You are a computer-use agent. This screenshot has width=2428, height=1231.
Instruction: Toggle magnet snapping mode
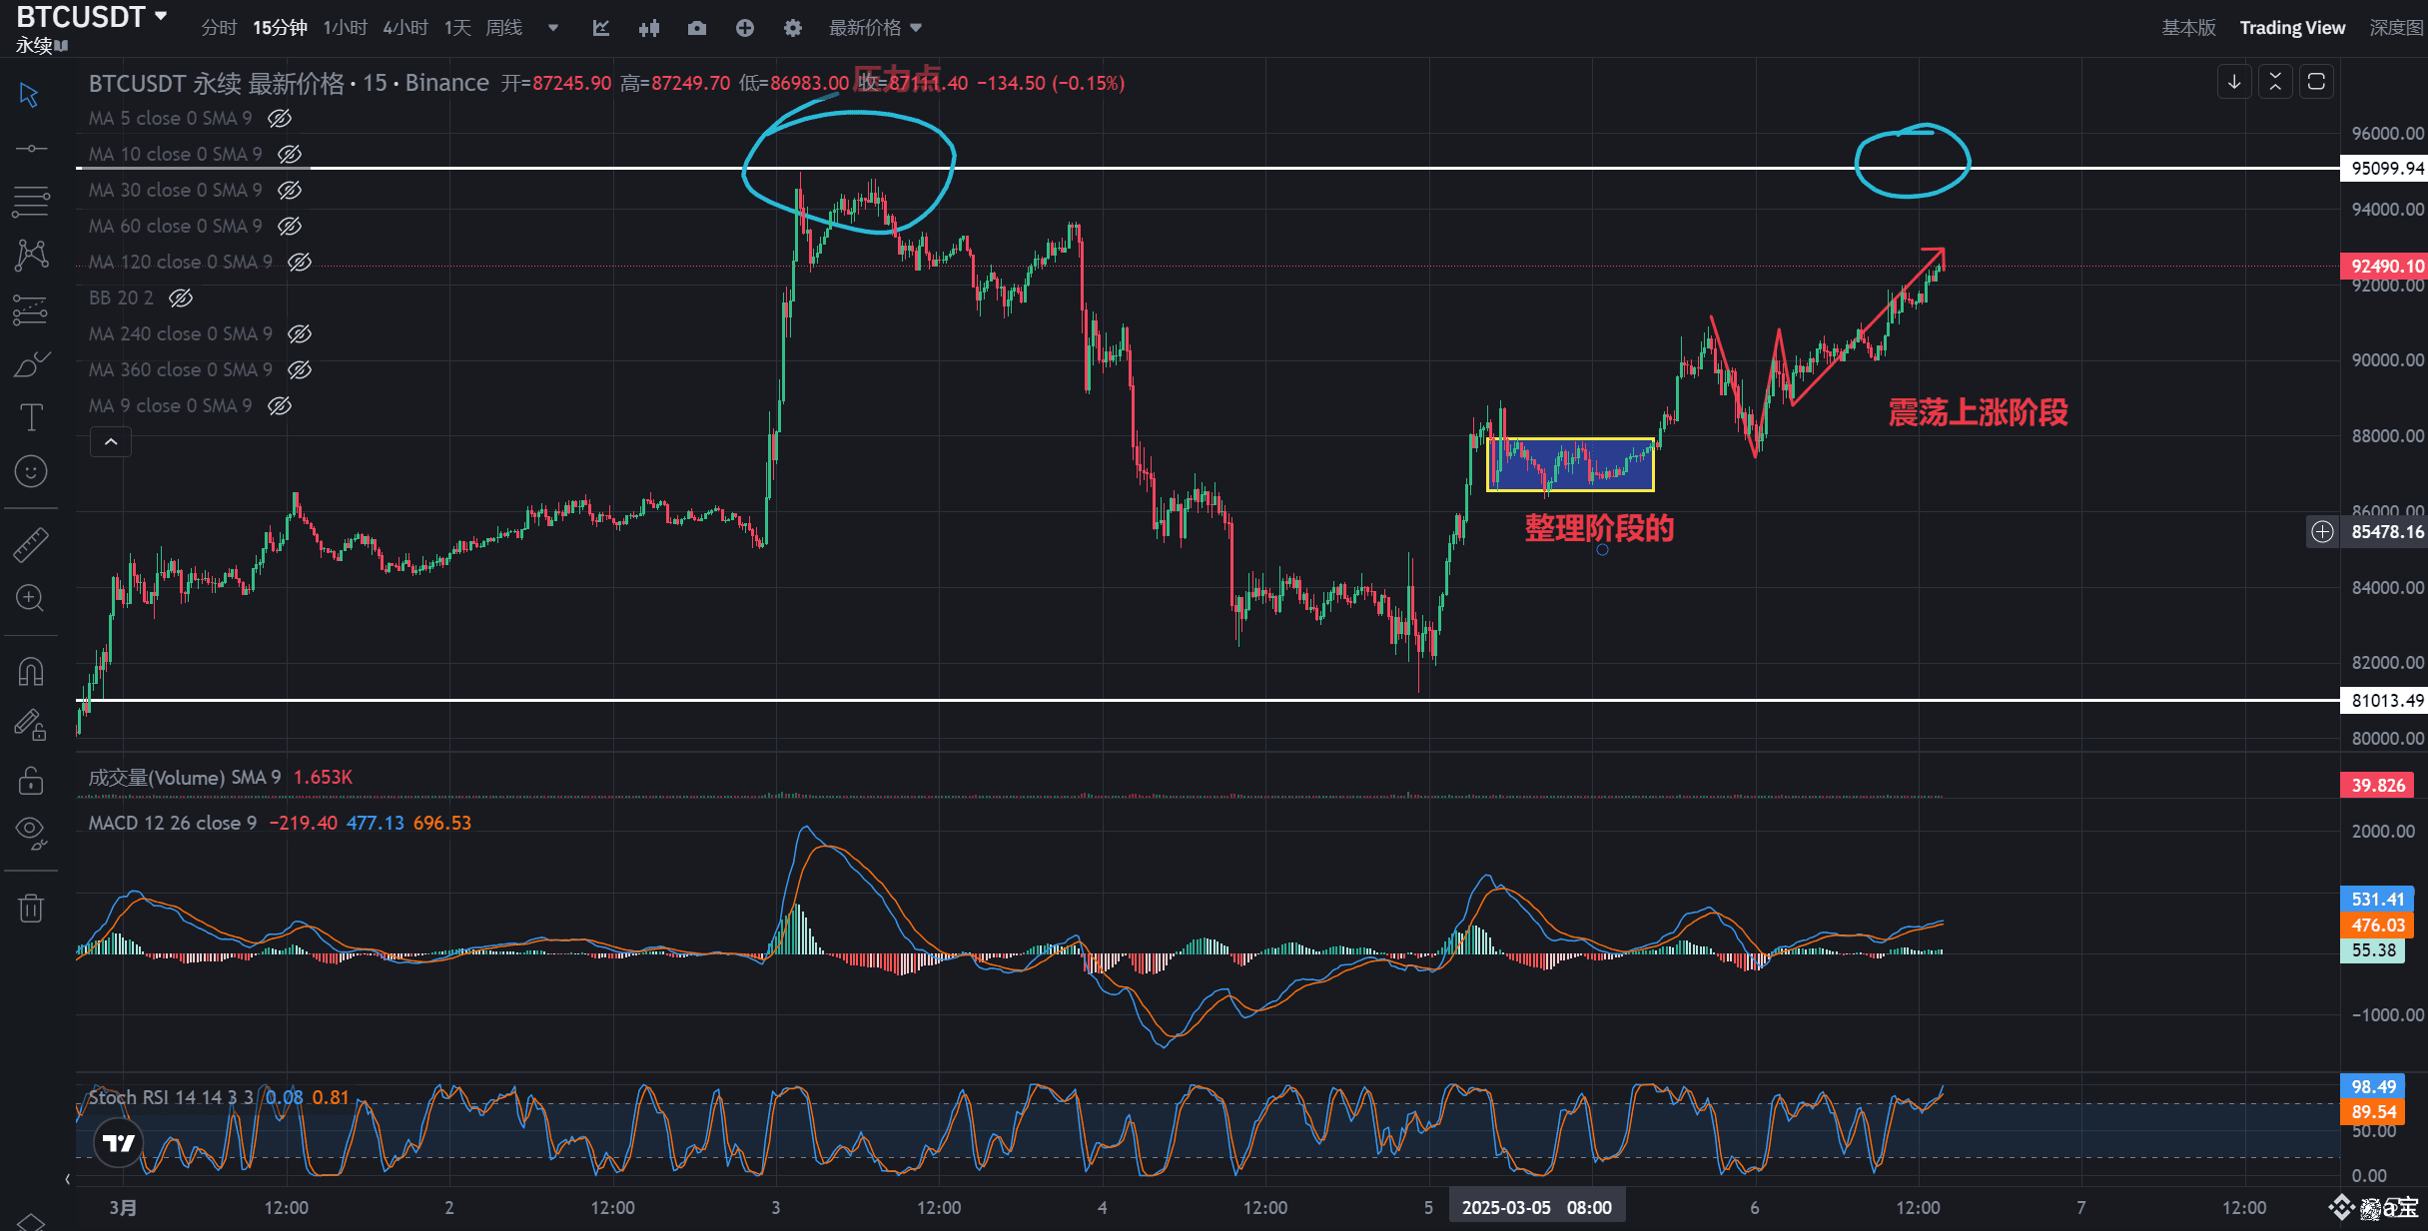[31, 671]
